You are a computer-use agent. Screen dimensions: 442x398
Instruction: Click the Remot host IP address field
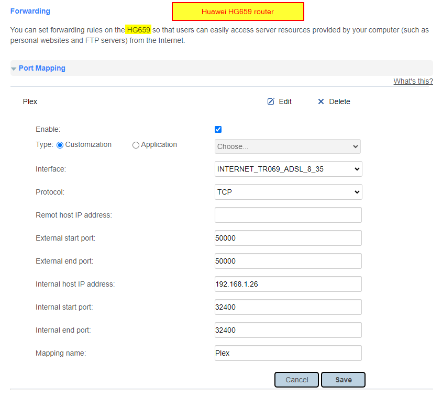click(288, 215)
